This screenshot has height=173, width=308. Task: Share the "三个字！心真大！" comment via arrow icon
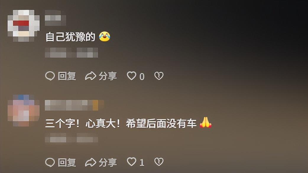[x=90, y=162]
